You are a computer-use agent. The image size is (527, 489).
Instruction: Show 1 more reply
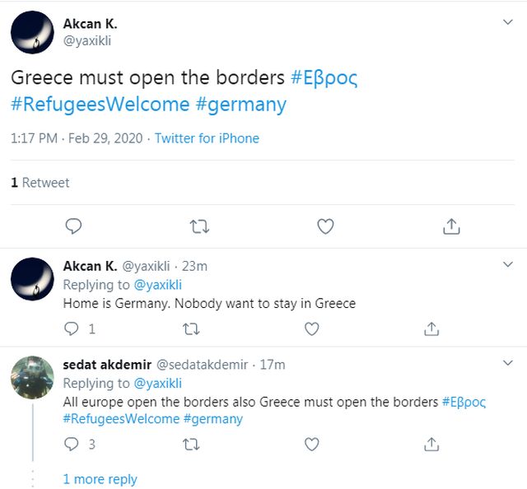[x=100, y=479]
